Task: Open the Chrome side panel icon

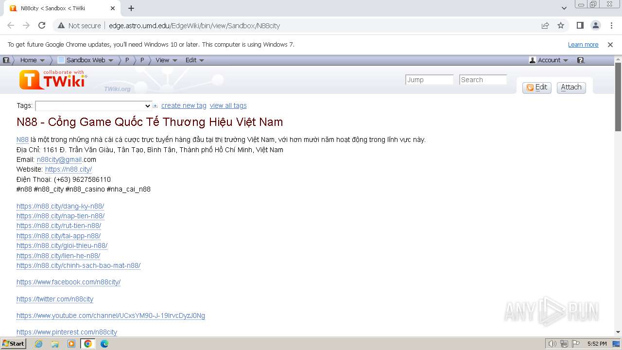Action: point(580,25)
